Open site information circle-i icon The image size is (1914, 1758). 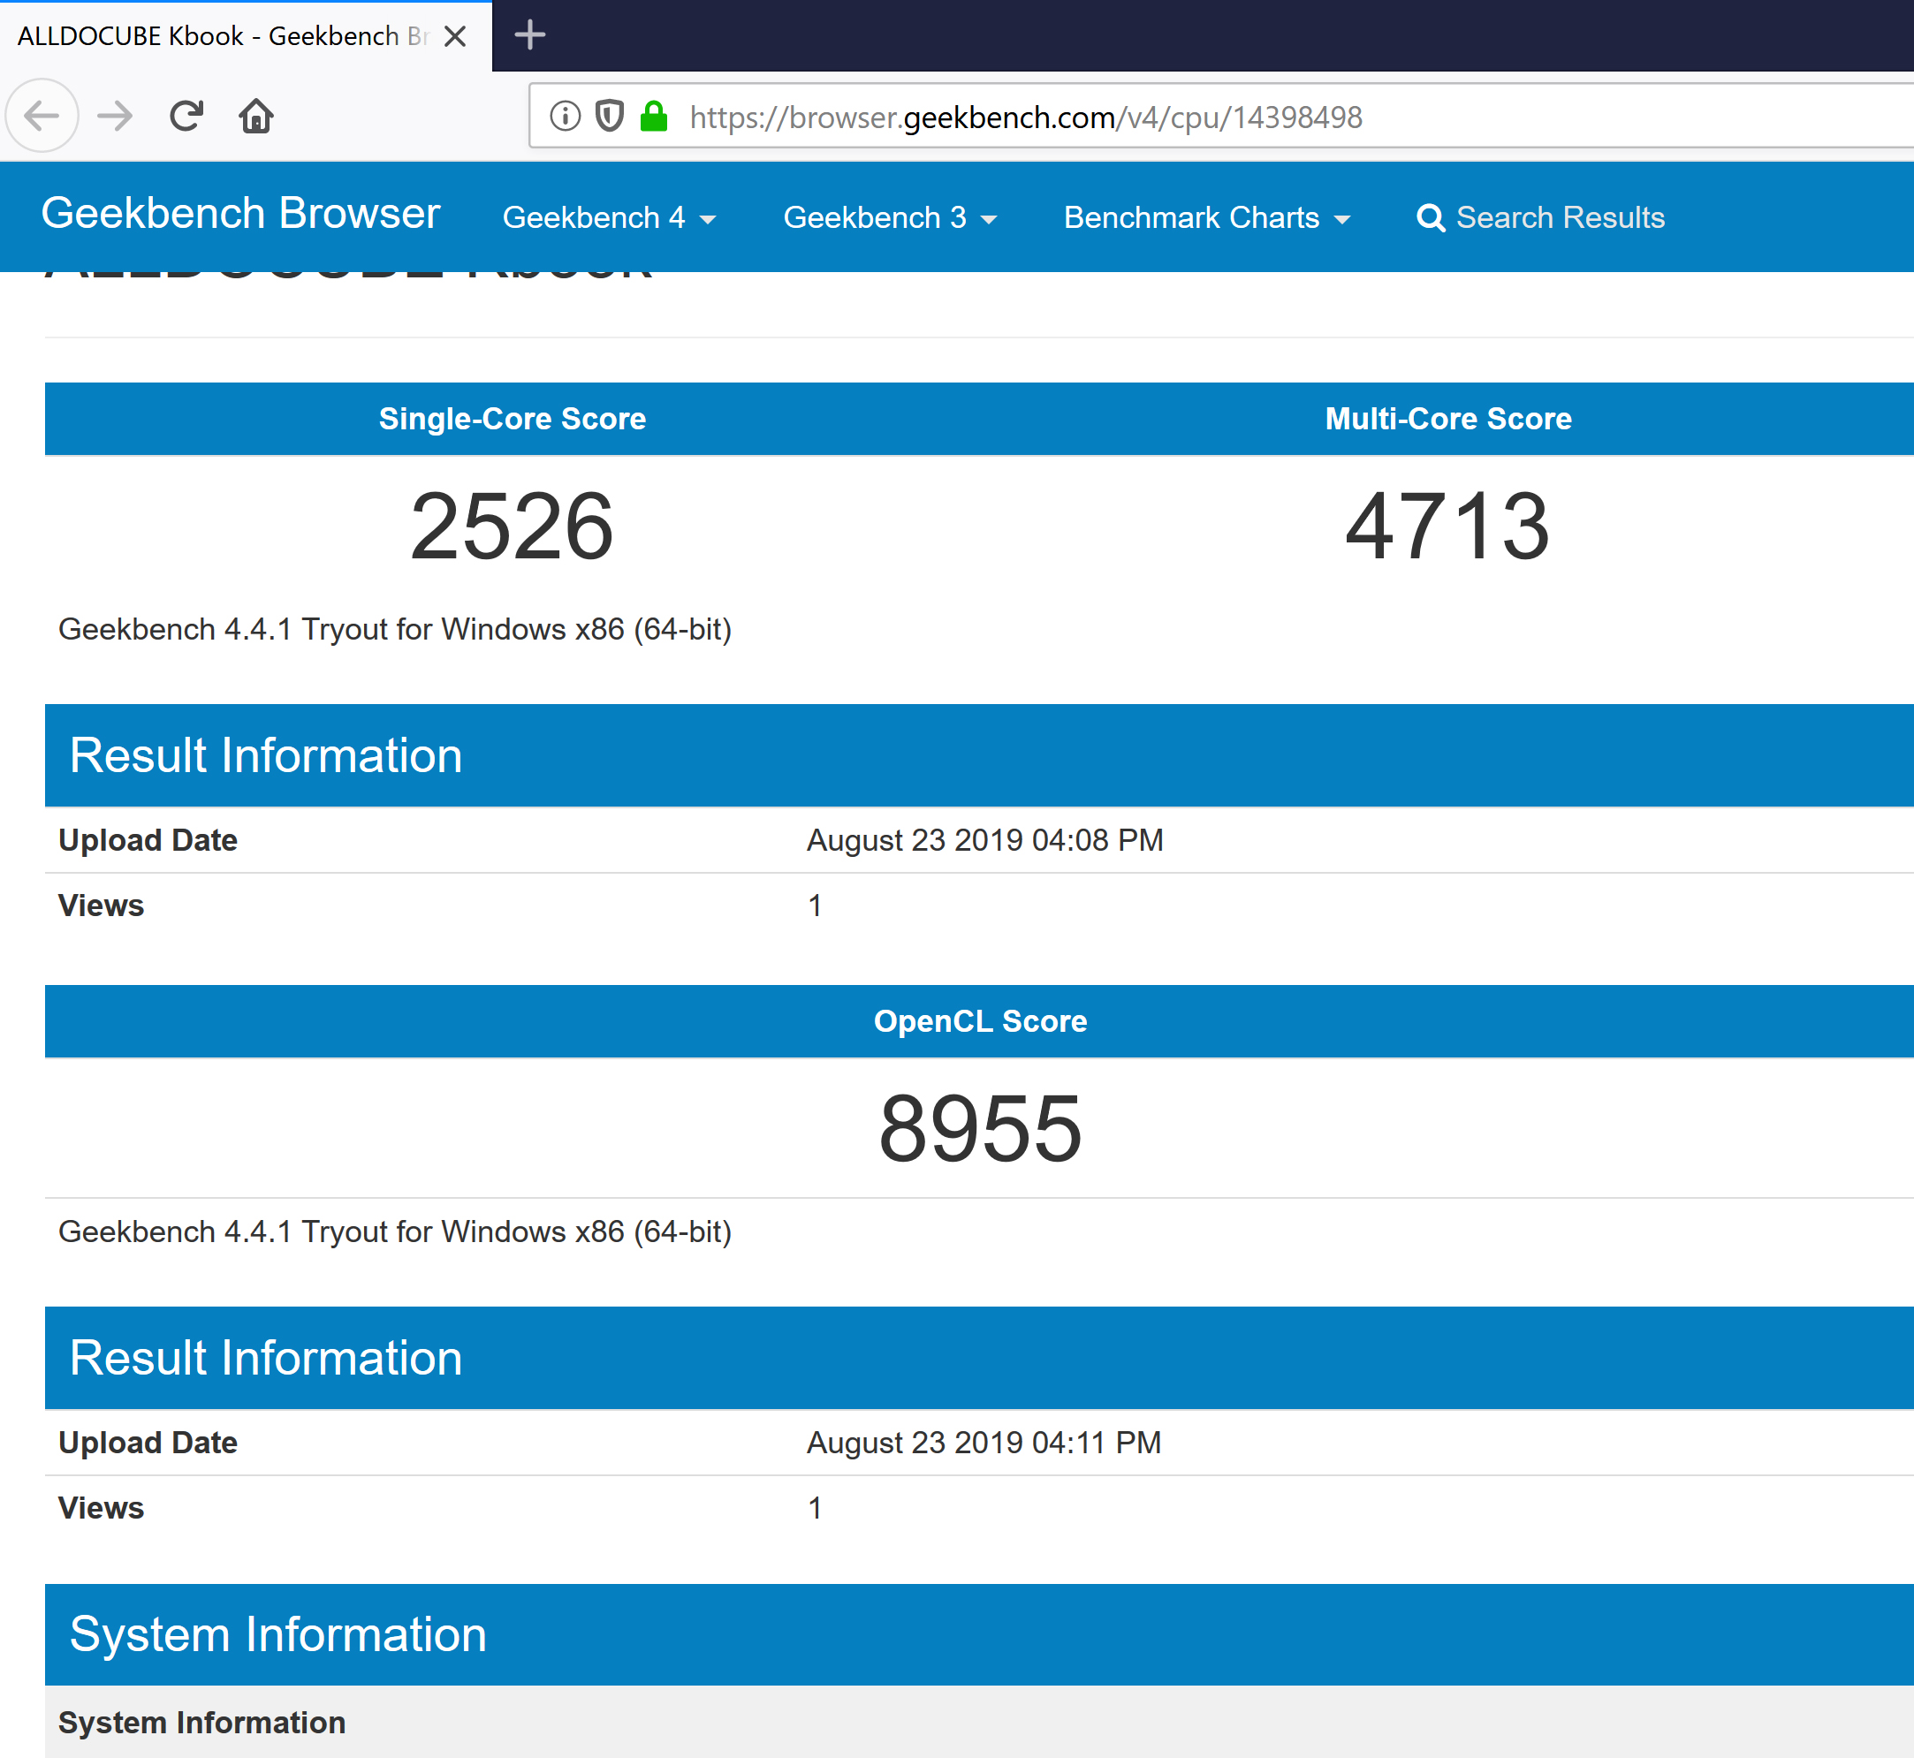566,116
